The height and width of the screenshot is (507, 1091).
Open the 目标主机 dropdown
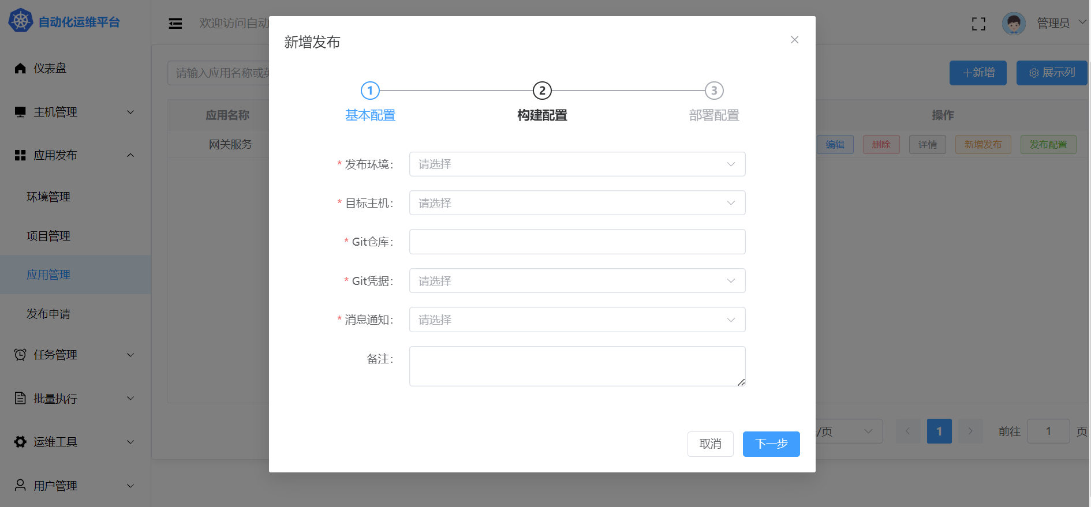coord(577,203)
